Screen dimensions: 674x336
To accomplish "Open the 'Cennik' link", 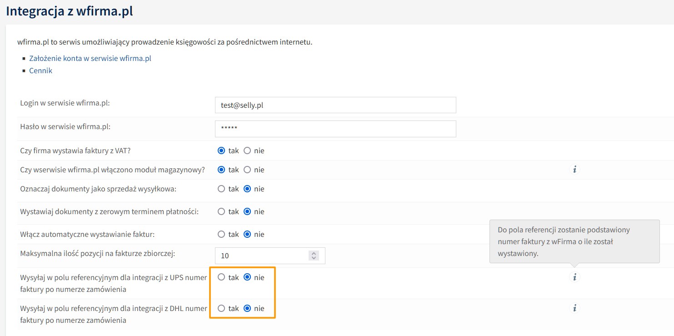I will (x=40, y=70).
